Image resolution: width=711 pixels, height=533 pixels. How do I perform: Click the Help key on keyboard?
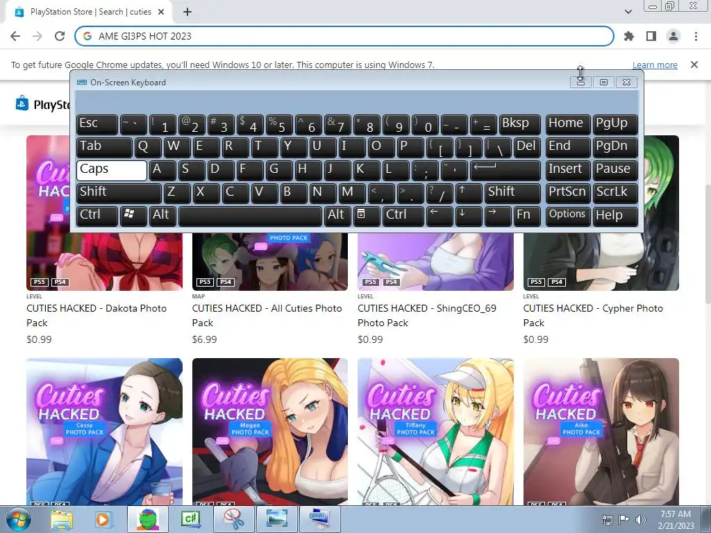pyautogui.click(x=615, y=217)
